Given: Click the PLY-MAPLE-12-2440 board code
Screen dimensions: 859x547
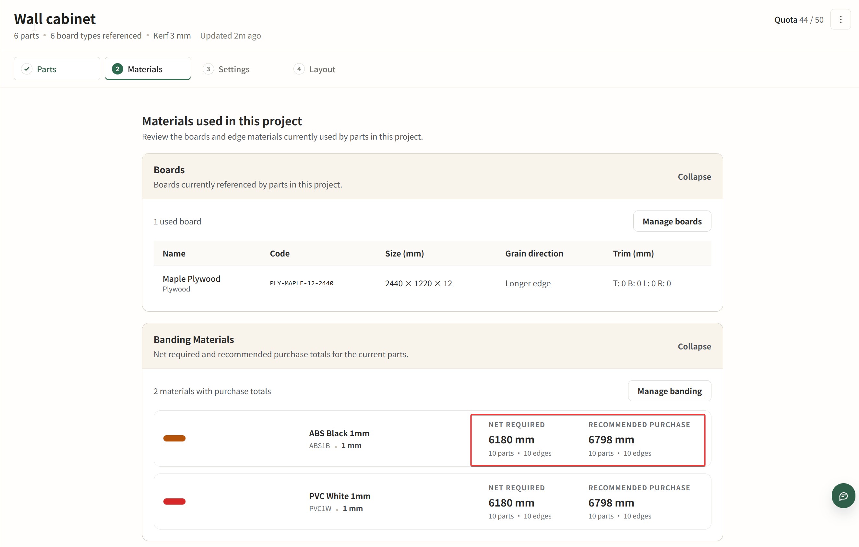Looking at the screenshot, I should (x=302, y=283).
